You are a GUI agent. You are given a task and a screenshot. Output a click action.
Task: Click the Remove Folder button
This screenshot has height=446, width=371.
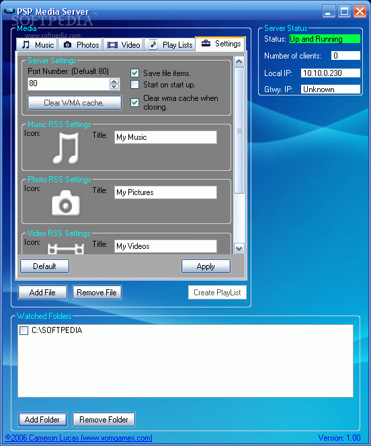pyautogui.click(x=104, y=420)
